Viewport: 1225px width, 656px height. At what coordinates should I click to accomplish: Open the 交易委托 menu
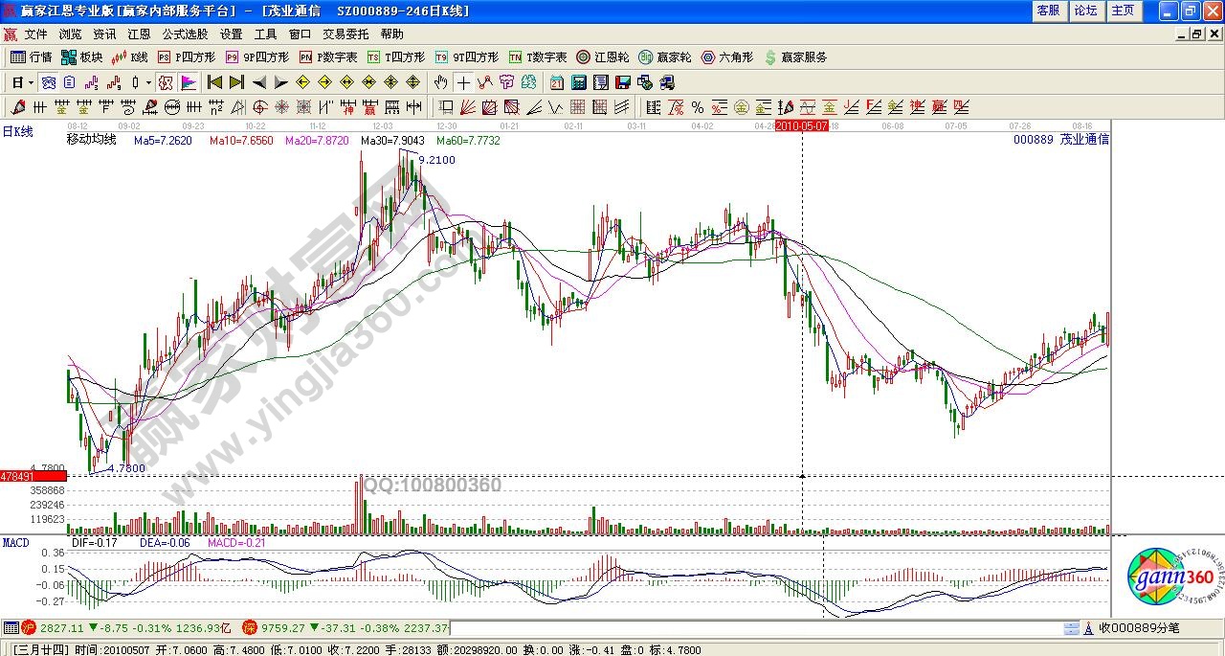[345, 34]
